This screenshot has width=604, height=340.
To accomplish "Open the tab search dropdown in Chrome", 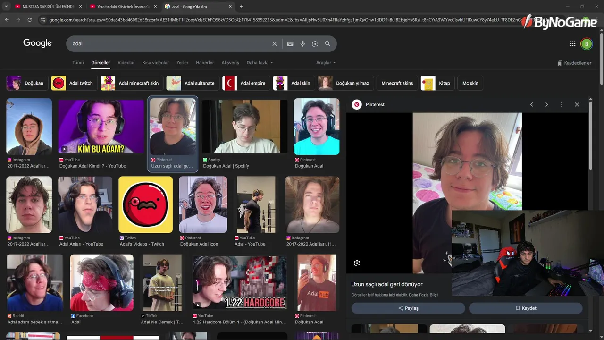I will click(6, 7).
